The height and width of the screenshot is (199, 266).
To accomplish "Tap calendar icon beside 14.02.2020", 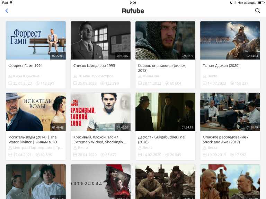I will point(140,155).
